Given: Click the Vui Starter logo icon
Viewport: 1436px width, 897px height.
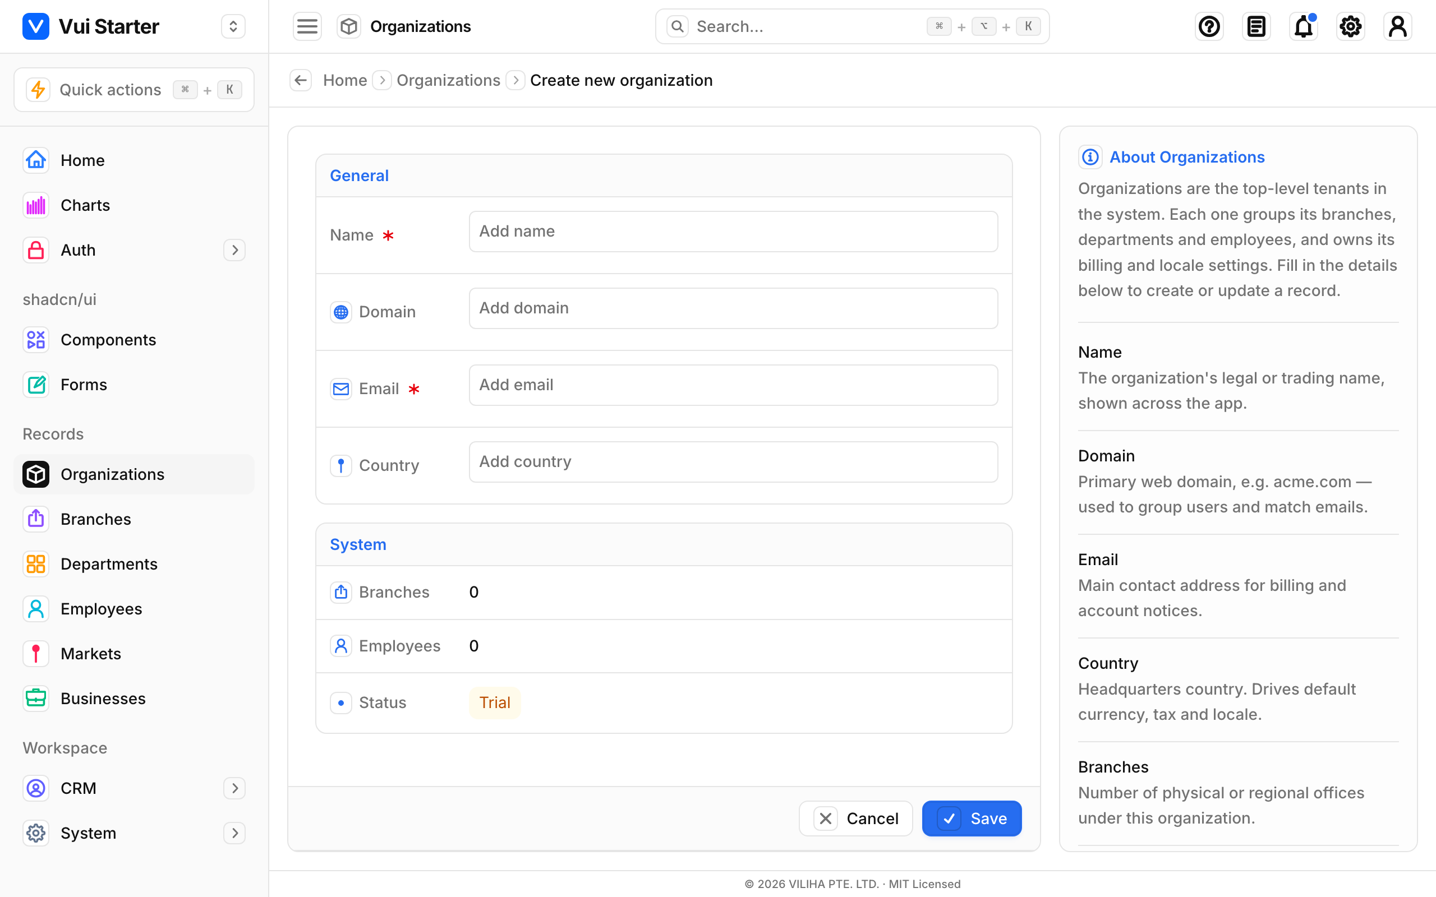Looking at the screenshot, I should [35, 26].
